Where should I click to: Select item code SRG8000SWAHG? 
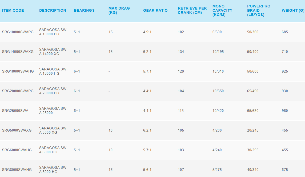(x=17, y=170)
